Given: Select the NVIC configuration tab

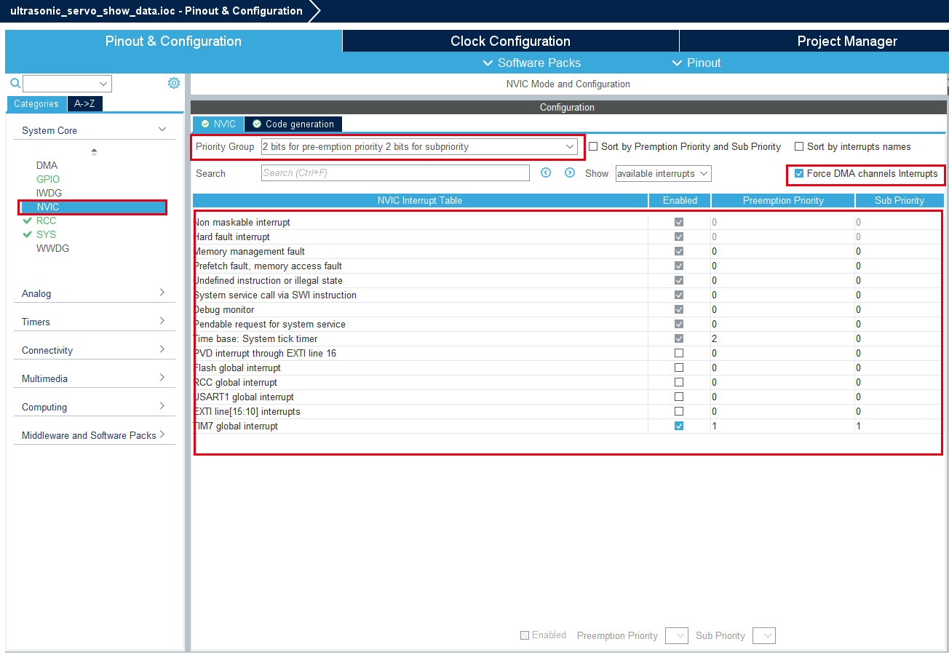Looking at the screenshot, I should [x=218, y=124].
